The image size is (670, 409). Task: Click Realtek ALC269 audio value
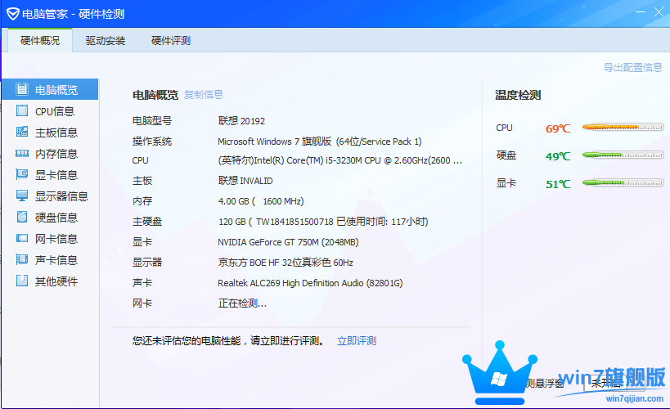pyautogui.click(x=310, y=283)
